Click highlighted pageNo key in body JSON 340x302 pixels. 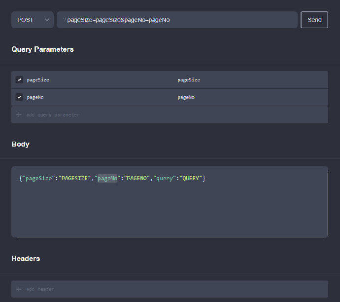click(x=107, y=178)
